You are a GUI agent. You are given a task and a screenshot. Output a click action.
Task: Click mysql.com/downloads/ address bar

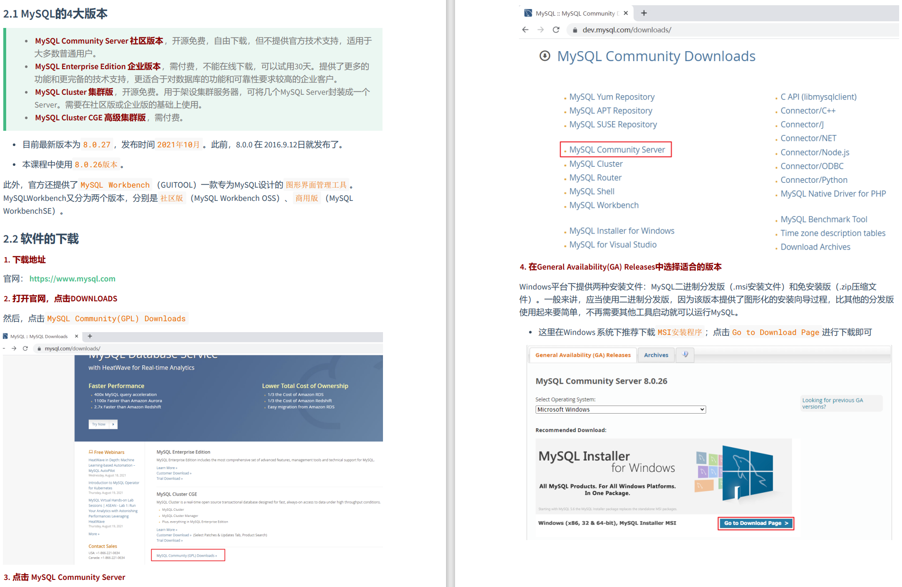[209, 349]
